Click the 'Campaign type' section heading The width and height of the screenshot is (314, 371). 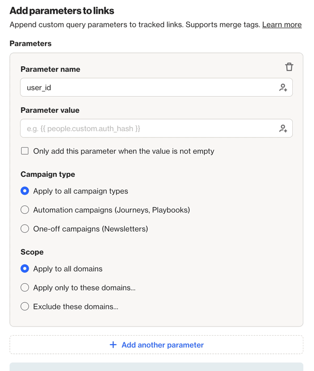point(48,174)
